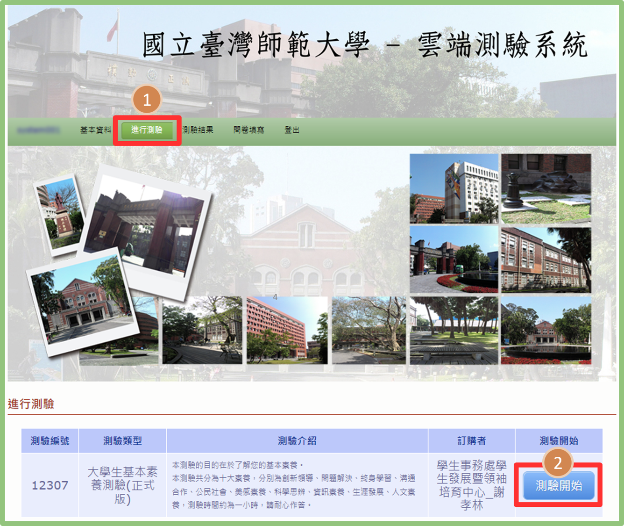Click the 國立臺灣師範大學 雲端測驗系統 title banner
624x526 pixels.
pos(364,46)
